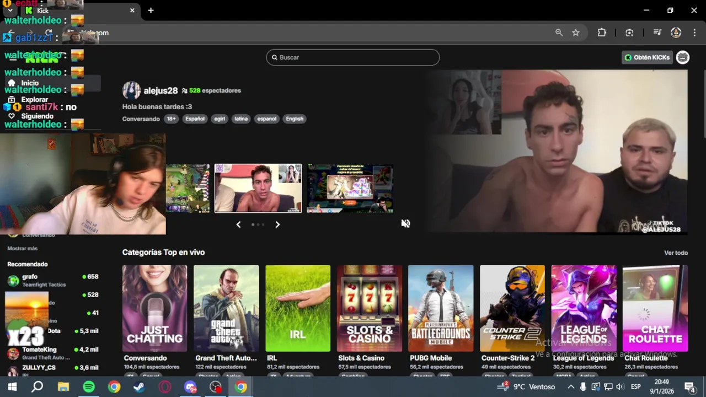
Task: Open the alejus28 channel name link
Action: coord(161,90)
